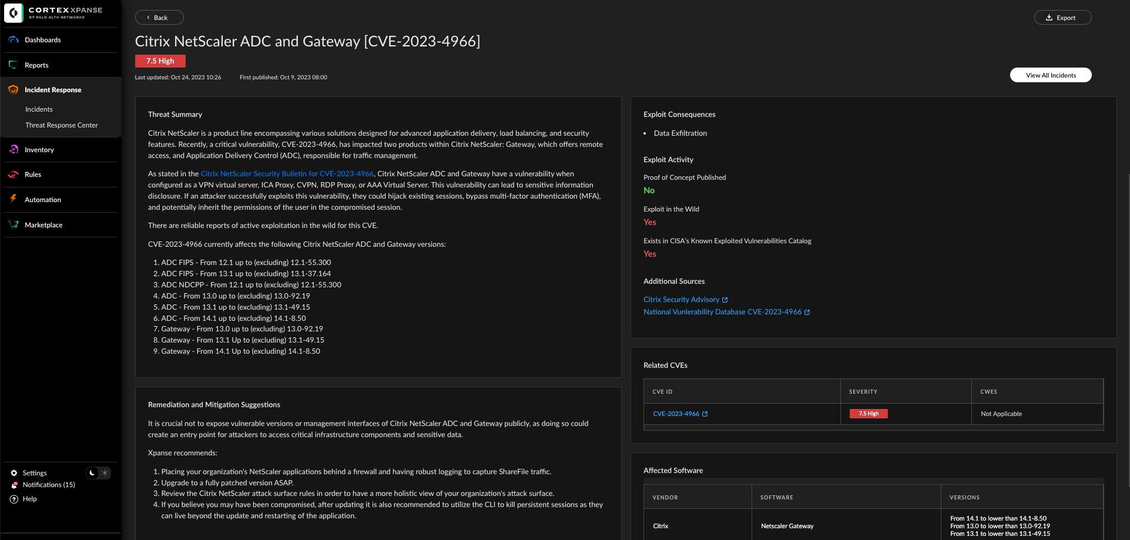
Task: Click the View All Incidents button
Action: click(x=1051, y=75)
